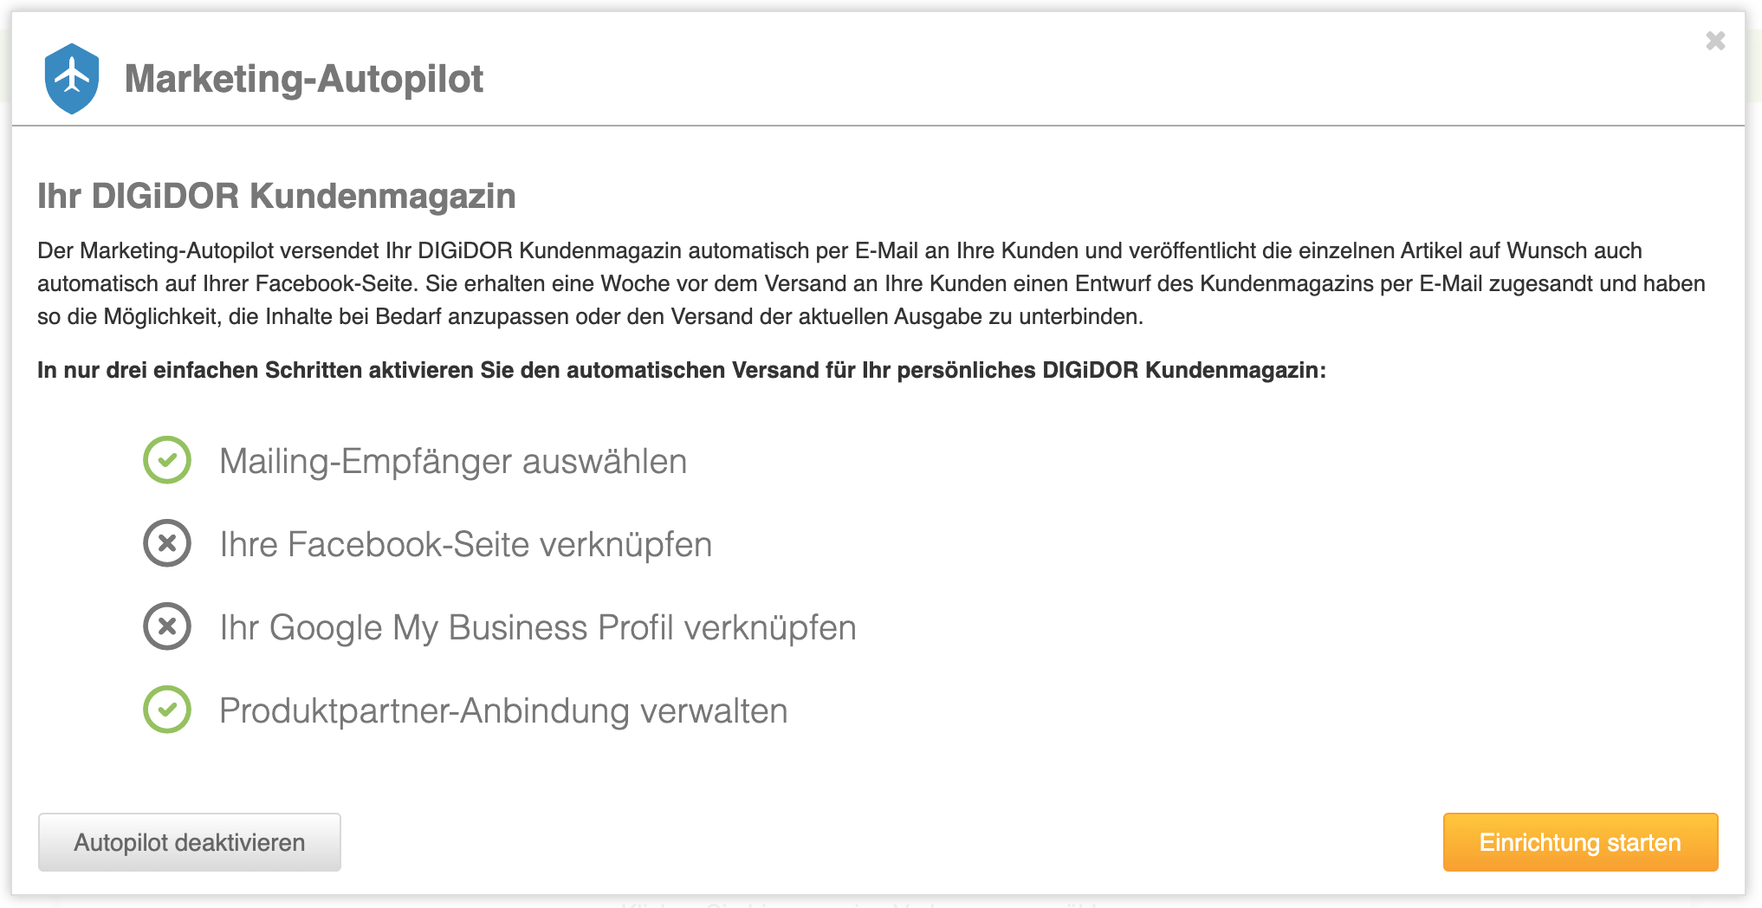Click the X icon next to Google My Business step

[x=167, y=627]
